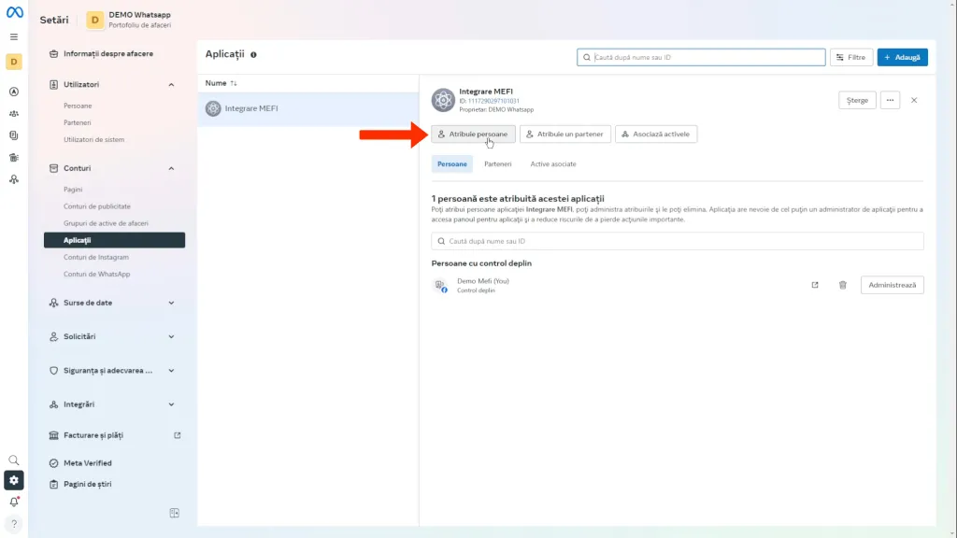This screenshot has width=957, height=538.
Task: Click trash icon for Demo Mefi
Action: click(842, 285)
